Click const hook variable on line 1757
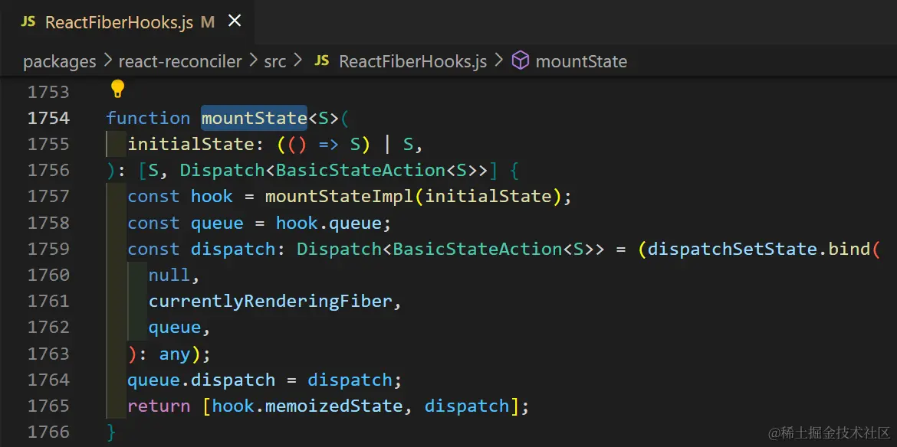Viewport: 897px width, 447px height. pyautogui.click(x=212, y=197)
